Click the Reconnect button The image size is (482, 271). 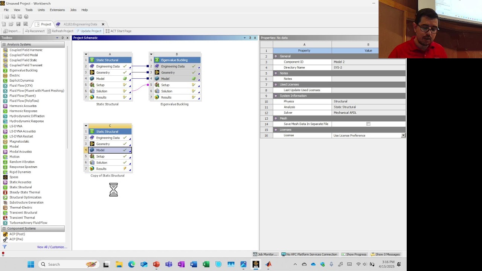35,31
